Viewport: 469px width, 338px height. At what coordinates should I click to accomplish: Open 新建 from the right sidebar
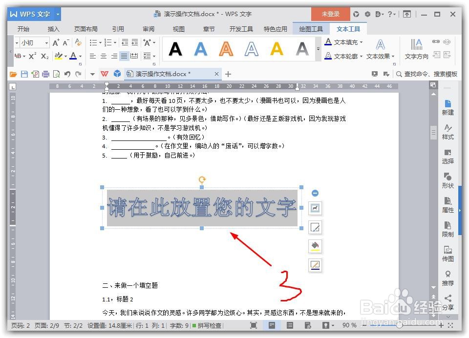448,108
